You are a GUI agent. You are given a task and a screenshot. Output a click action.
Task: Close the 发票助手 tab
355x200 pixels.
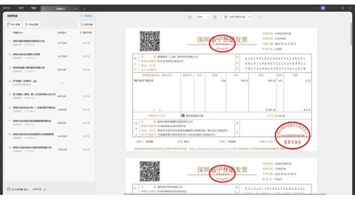click(76, 9)
